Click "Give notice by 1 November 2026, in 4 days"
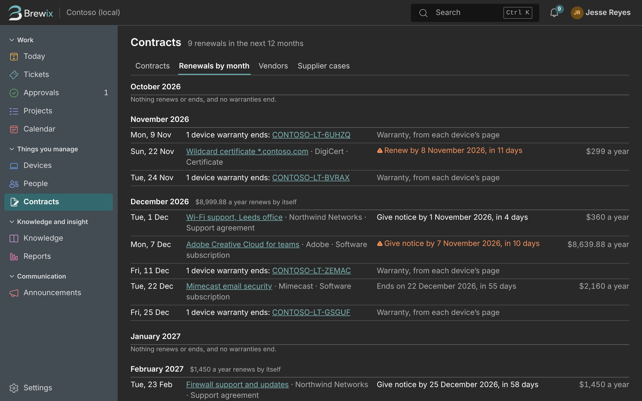The width and height of the screenshot is (642, 401). tap(452, 217)
